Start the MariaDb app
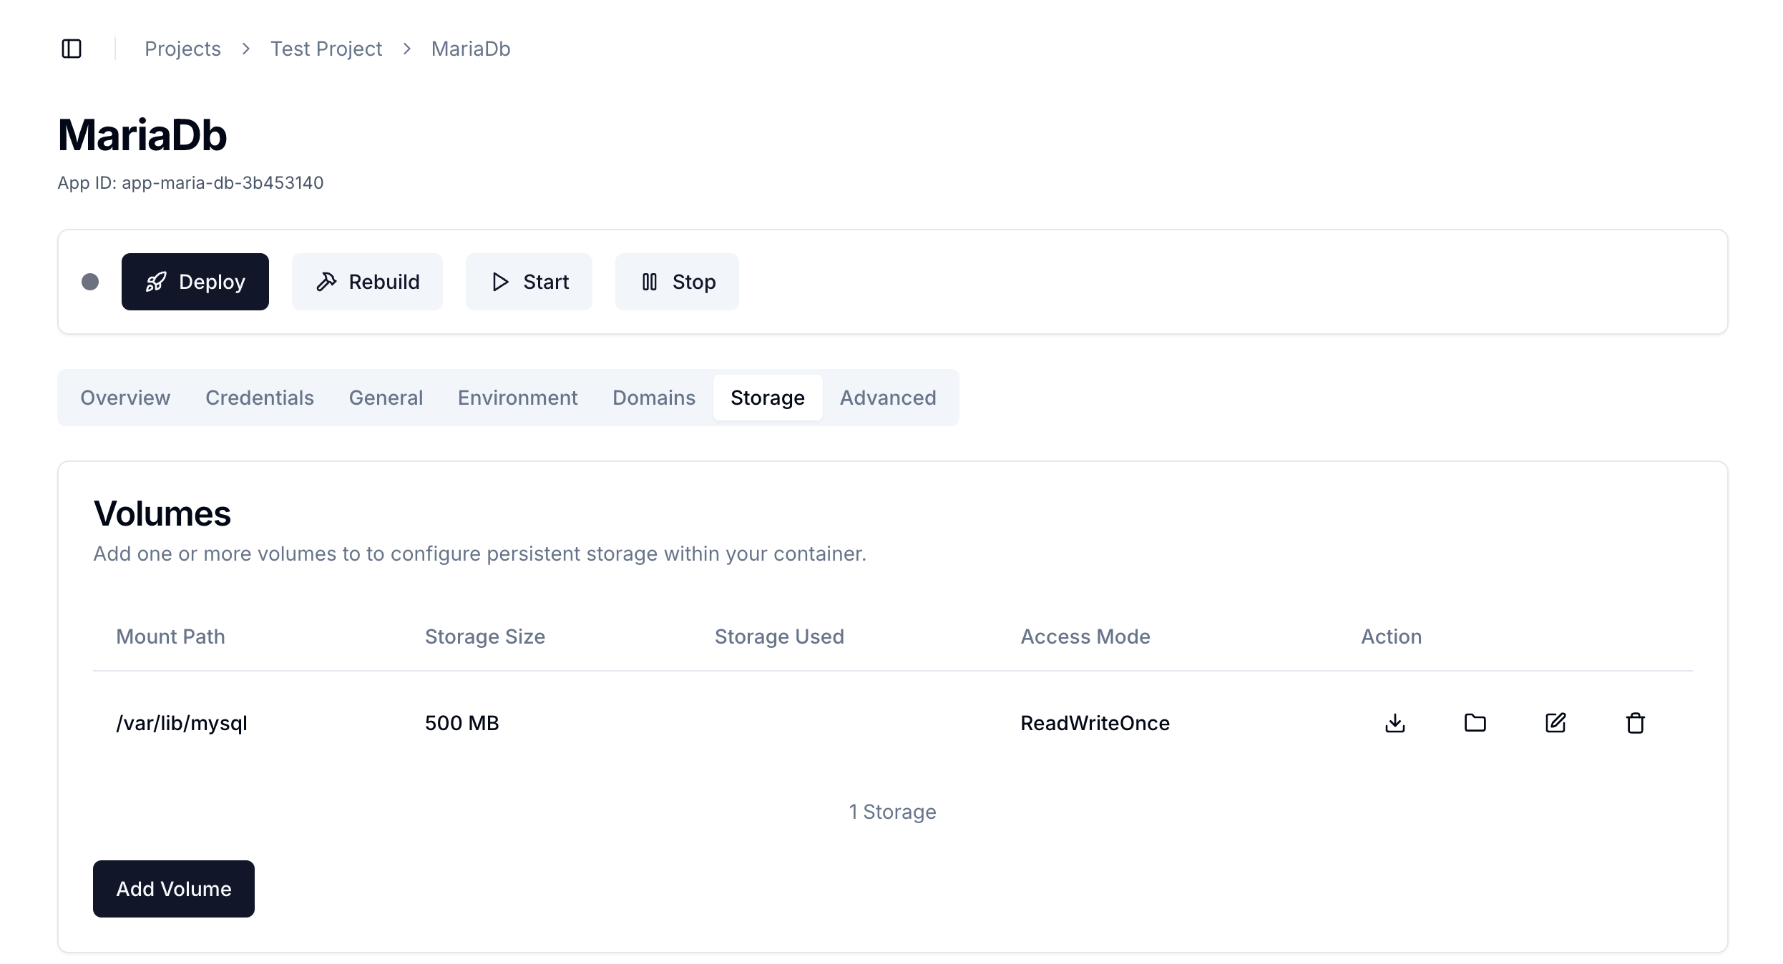This screenshot has height=964, width=1783. click(529, 282)
